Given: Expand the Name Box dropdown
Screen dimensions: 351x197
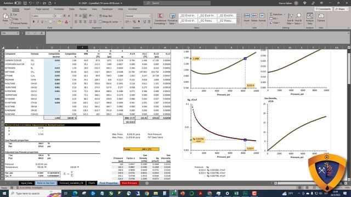Looking at the screenshot, I should coord(18,33).
